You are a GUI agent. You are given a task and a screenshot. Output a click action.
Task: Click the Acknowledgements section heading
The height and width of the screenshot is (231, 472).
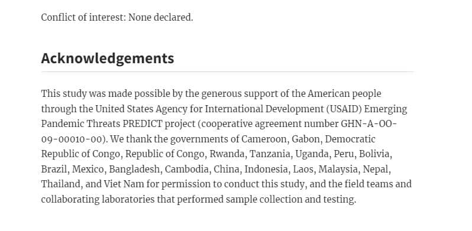tap(108, 58)
